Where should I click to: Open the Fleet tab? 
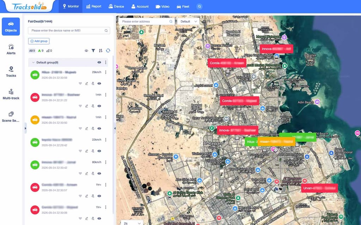point(183,6)
